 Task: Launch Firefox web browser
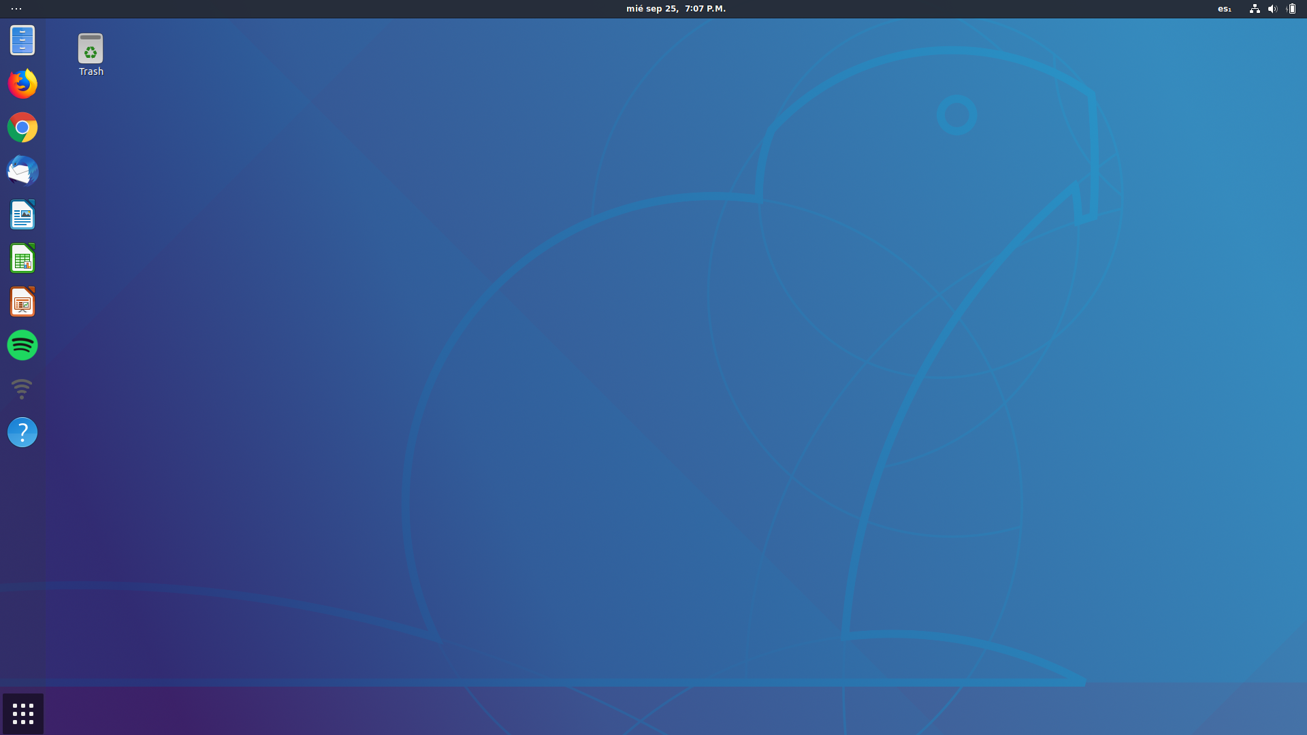pyautogui.click(x=22, y=84)
